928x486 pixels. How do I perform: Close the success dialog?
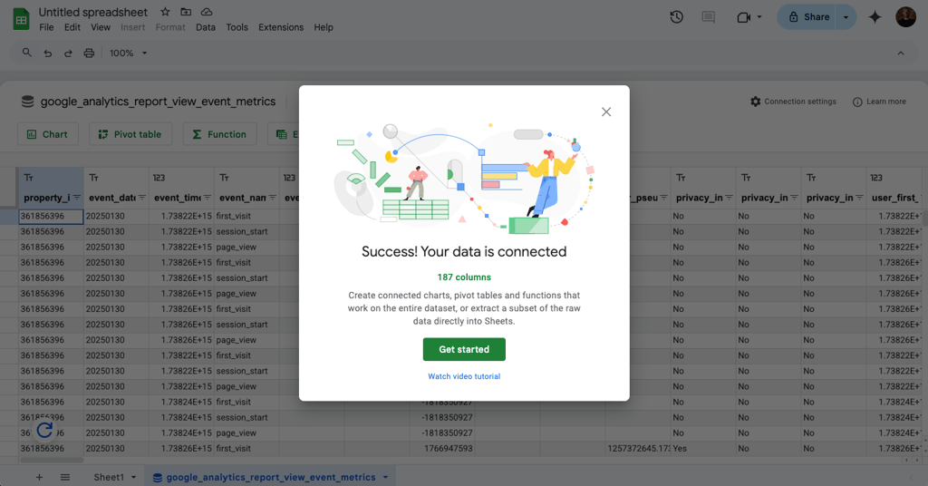click(x=606, y=112)
